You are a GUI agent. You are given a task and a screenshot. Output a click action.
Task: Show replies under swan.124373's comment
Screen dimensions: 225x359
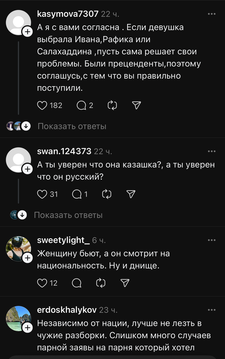point(68,215)
